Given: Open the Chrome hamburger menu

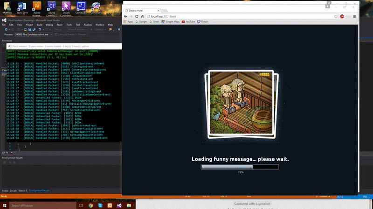Looking at the screenshot, I should [x=354, y=16].
